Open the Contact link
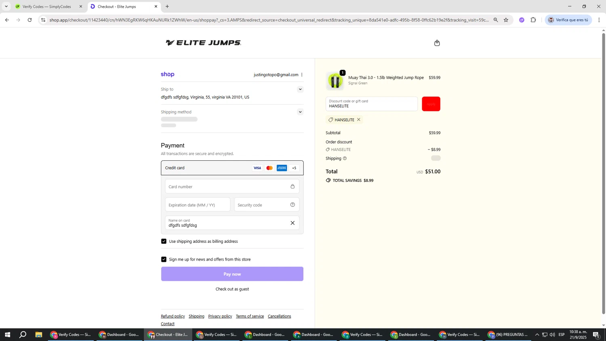The image size is (606, 341). [x=168, y=324]
